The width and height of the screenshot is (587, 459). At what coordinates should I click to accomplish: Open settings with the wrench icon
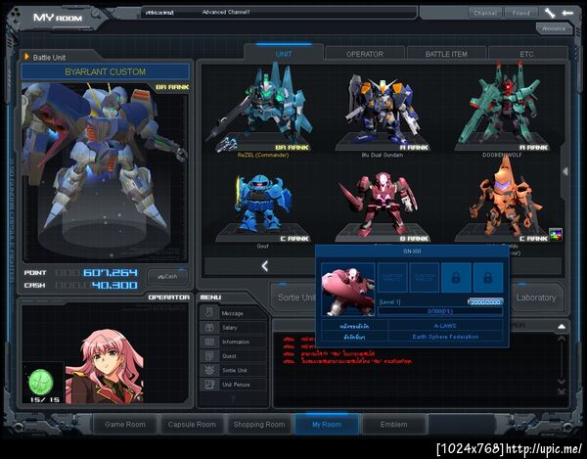(550, 13)
